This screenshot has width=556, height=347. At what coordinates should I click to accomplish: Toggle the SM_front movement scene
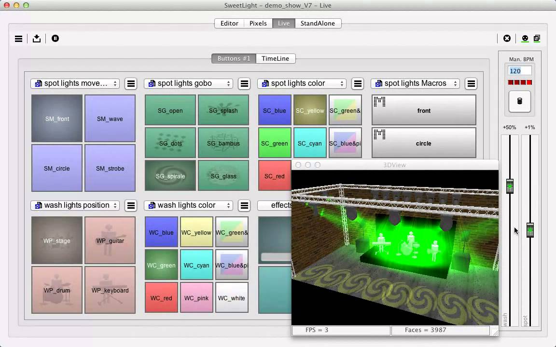click(57, 118)
